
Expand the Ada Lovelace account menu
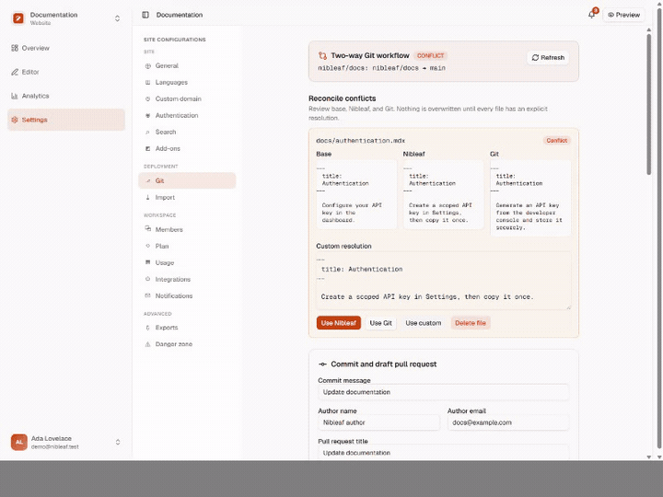pyautogui.click(x=66, y=443)
